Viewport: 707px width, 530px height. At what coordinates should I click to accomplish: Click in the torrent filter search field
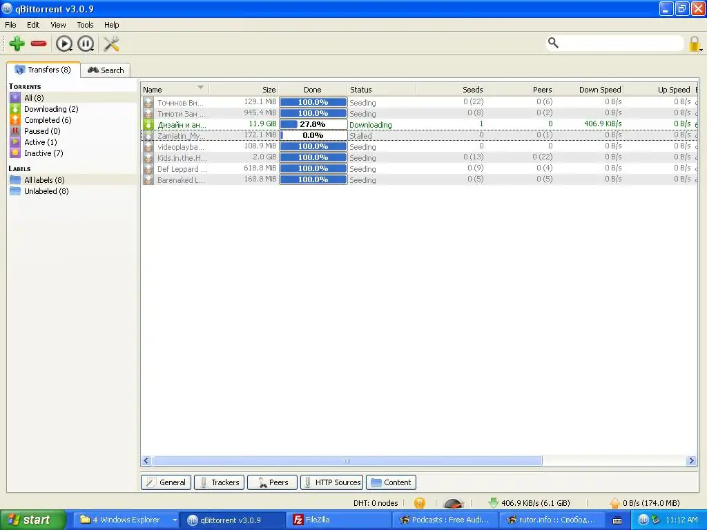(x=621, y=43)
